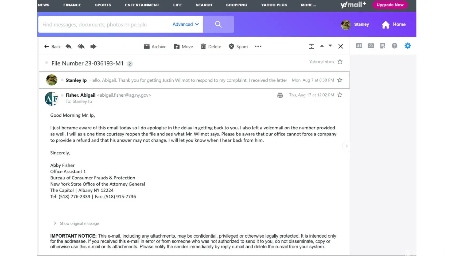This screenshot has width=475, height=267.
Task: Open the More actions ellipsis menu
Action: [x=258, y=46]
